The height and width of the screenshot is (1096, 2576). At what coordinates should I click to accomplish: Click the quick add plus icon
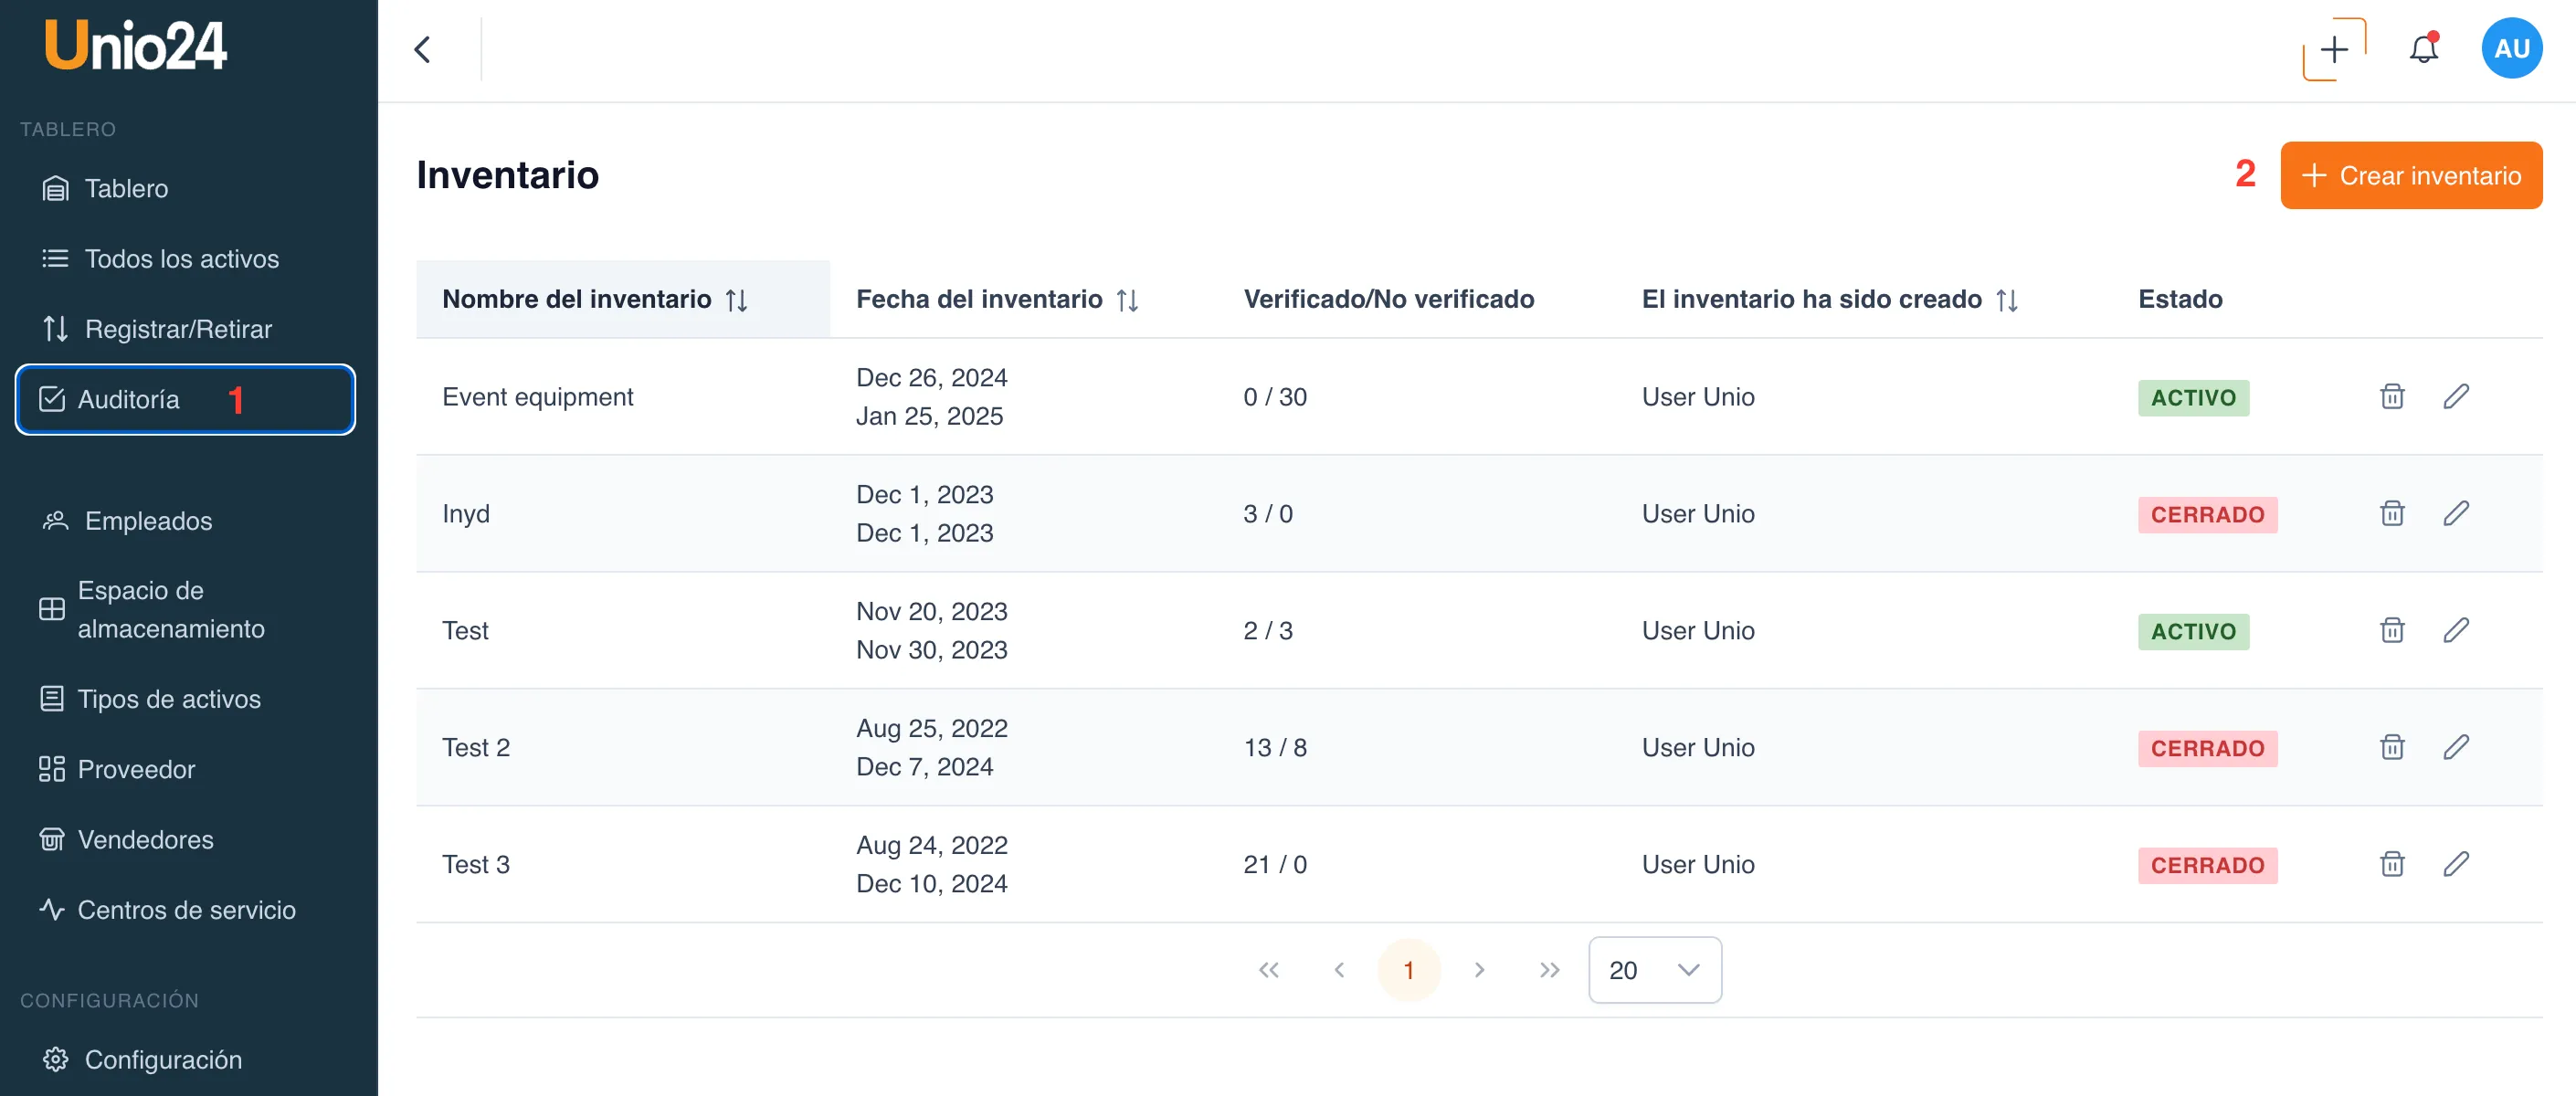click(2333, 49)
